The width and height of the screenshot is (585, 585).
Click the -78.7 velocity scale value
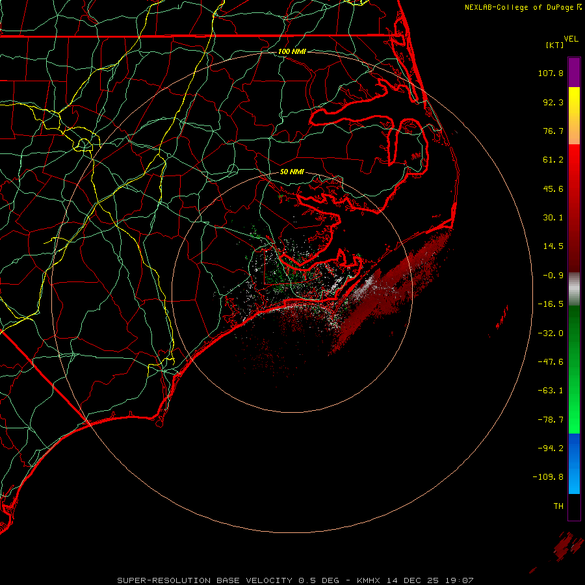[551, 420]
